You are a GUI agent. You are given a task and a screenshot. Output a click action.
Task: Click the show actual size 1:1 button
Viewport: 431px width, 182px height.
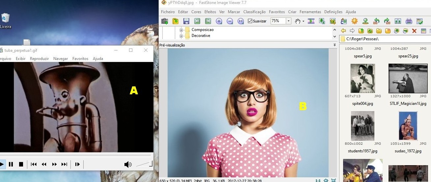pyautogui.click(x=318, y=180)
